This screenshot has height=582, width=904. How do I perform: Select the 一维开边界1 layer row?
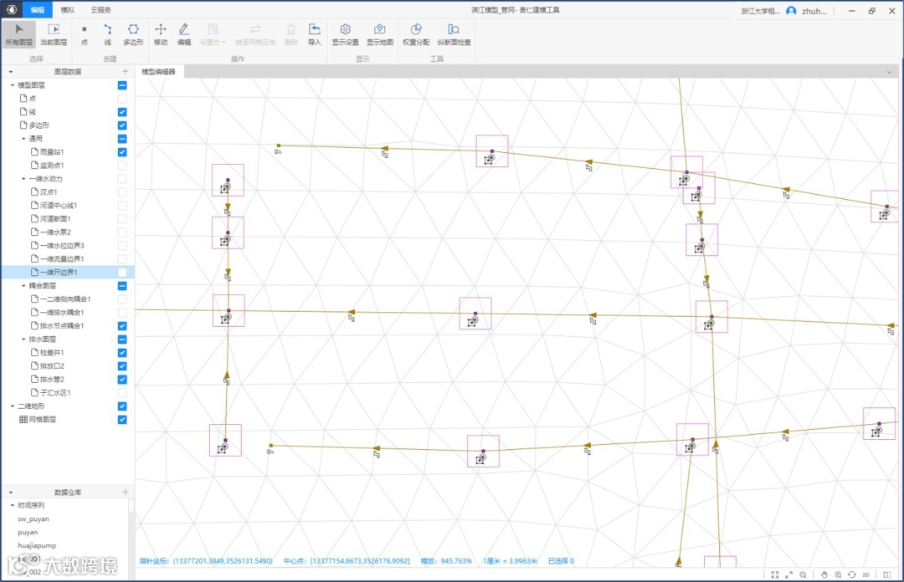[68, 272]
